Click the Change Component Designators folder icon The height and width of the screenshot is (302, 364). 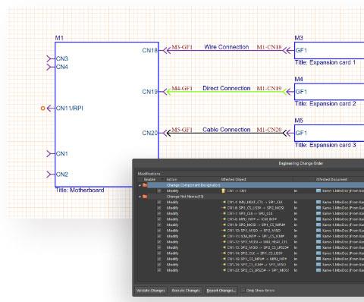point(145,185)
